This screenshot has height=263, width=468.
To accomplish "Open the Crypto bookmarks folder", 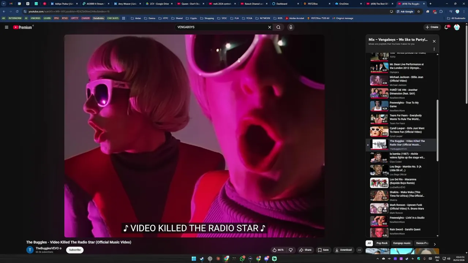I will (x=191, y=18).
